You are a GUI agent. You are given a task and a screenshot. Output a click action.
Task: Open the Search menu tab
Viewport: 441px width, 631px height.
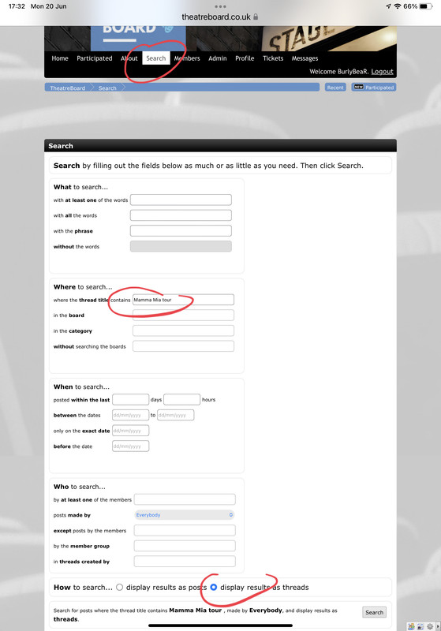[x=156, y=58]
